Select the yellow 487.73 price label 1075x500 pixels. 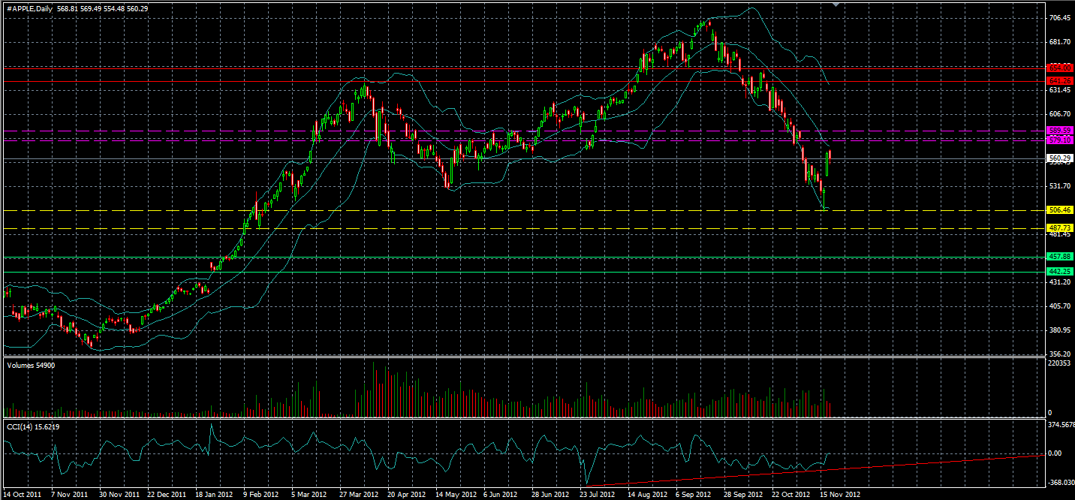1058,228
